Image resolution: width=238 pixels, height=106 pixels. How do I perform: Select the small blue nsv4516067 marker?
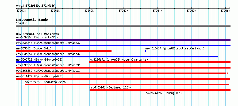145,51
